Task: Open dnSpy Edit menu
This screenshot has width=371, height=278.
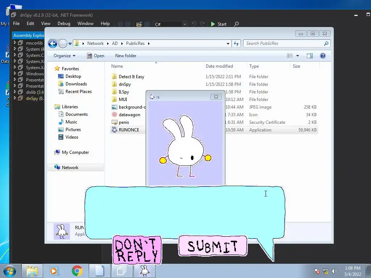Action: click(x=30, y=24)
